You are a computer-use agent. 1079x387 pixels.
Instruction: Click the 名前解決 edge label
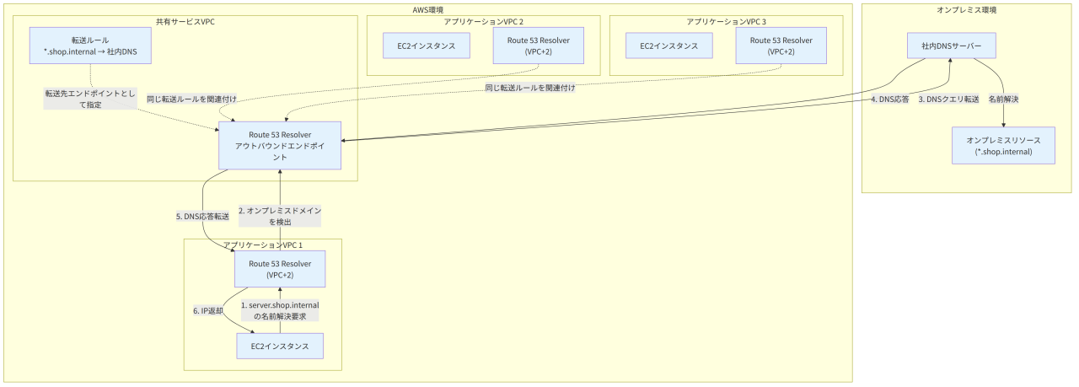point(1003,99)
